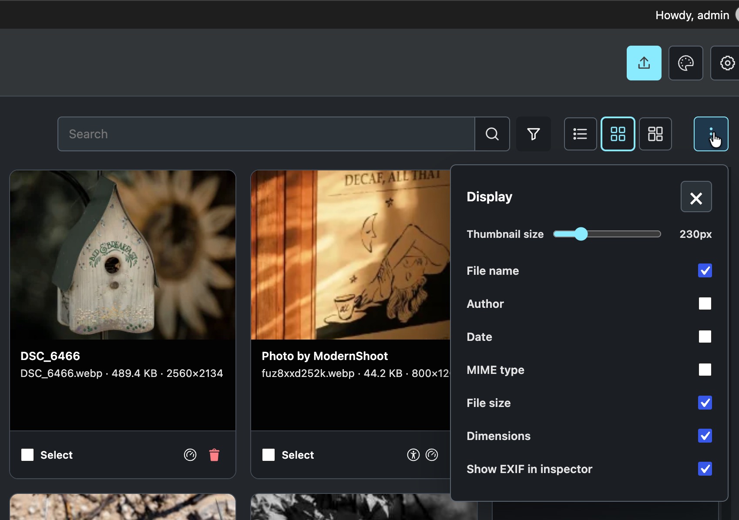
Task: Toggle the three-dot display options button
Action: (x=711, y=134)
